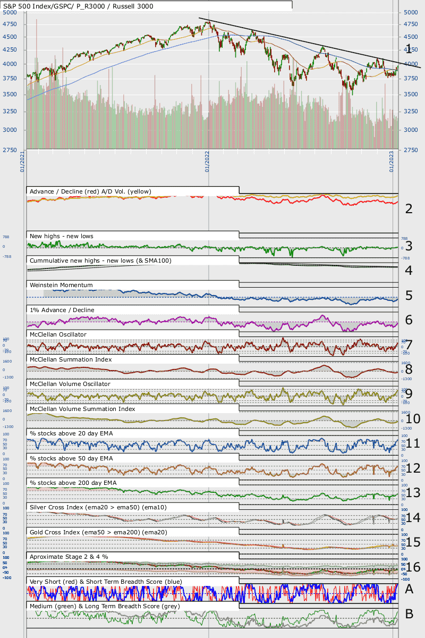425x638 pixels.
Task: Select the McClellan Summation Index panel title
Action: click(71, 359)
